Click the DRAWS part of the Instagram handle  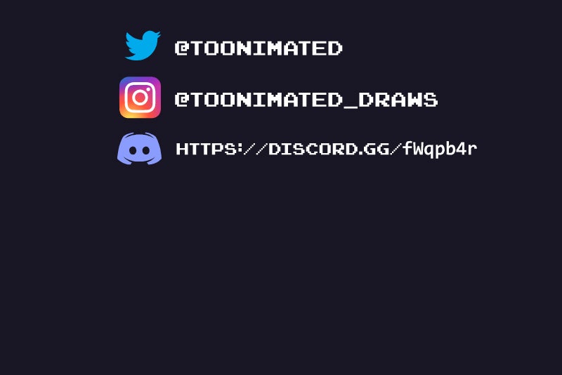point(398,100)
